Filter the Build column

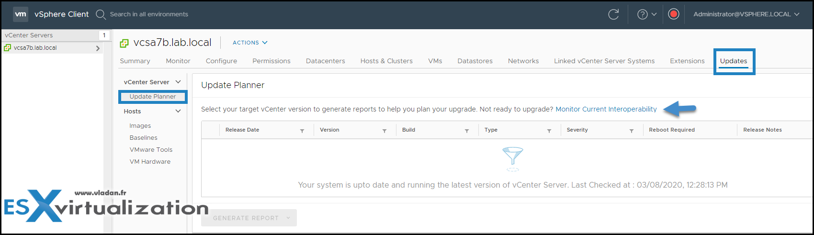tap(467, 131)
